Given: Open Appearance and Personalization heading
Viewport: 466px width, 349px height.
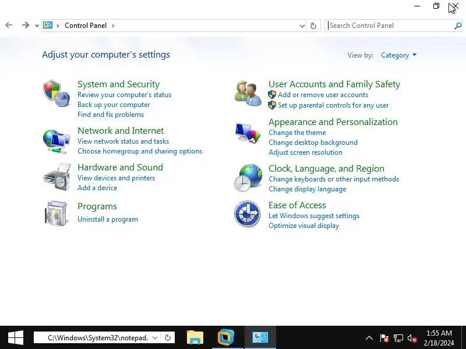Looking at the screenshot, I should 333,122.
